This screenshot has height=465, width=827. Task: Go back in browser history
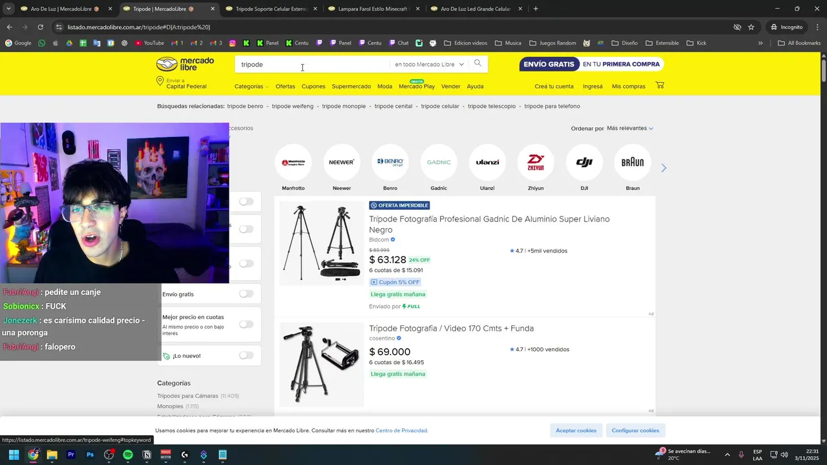(9, 27)
